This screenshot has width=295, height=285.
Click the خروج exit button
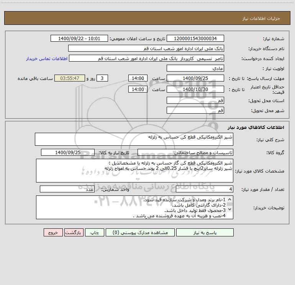pos(53,232)
